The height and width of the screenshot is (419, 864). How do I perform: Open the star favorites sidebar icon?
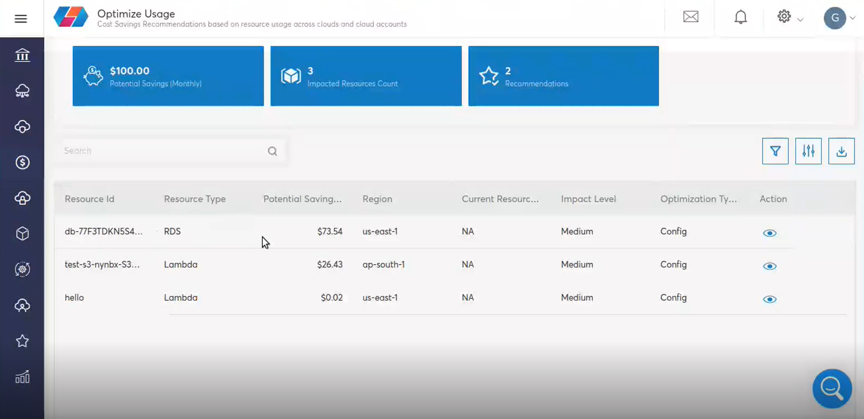point(22,341)
